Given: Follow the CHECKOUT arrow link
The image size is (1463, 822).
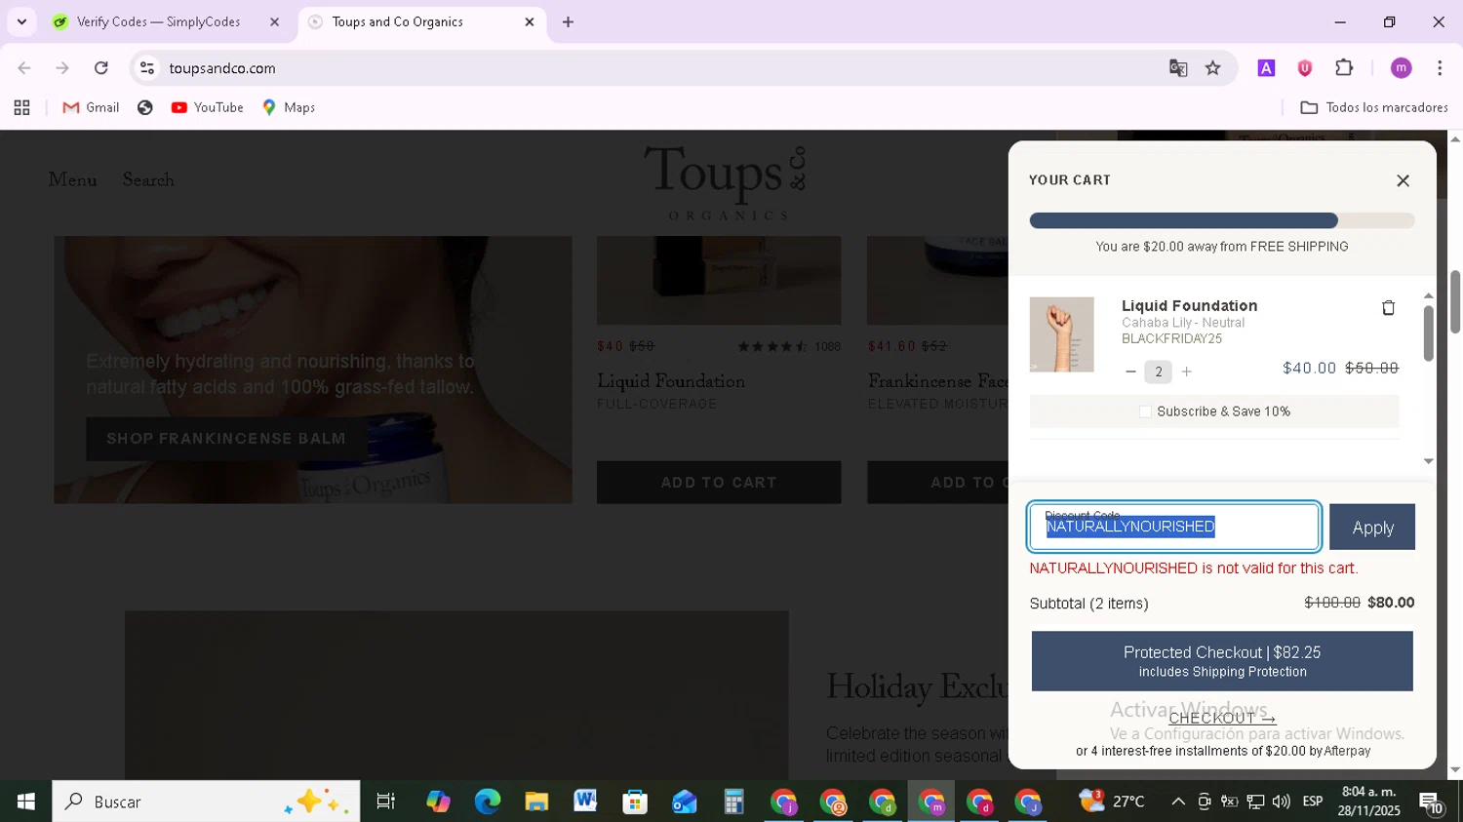Looking at the screenshot, I should pyautogui.click(x=1222, y=718).
